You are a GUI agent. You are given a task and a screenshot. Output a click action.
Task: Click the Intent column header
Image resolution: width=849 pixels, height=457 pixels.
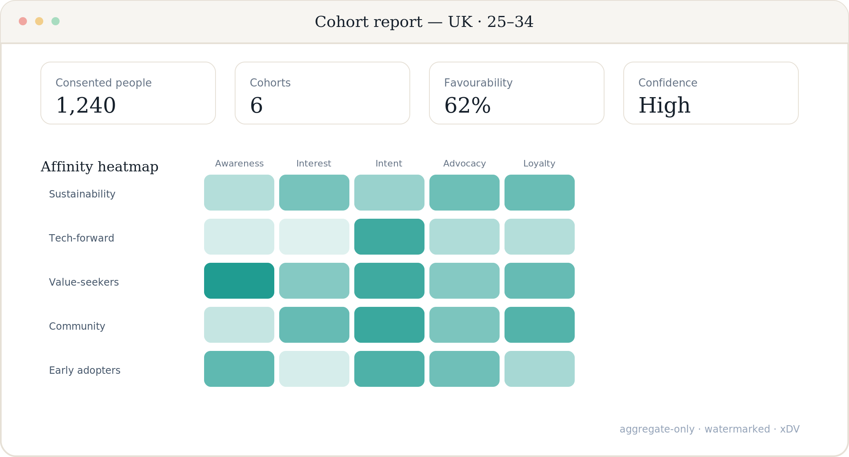tap(389, 164)
